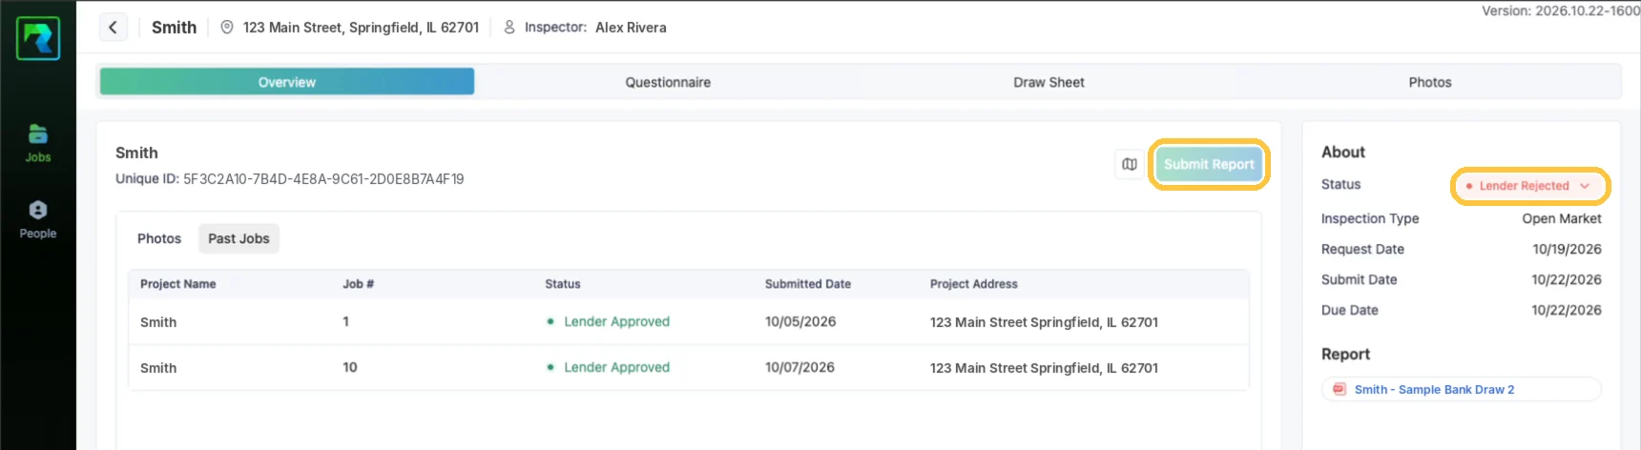The height and width of the screenshot is (450, 1641).
Task: Expand the Lender Rejected status dropdown
Action: coord(1530,186)
